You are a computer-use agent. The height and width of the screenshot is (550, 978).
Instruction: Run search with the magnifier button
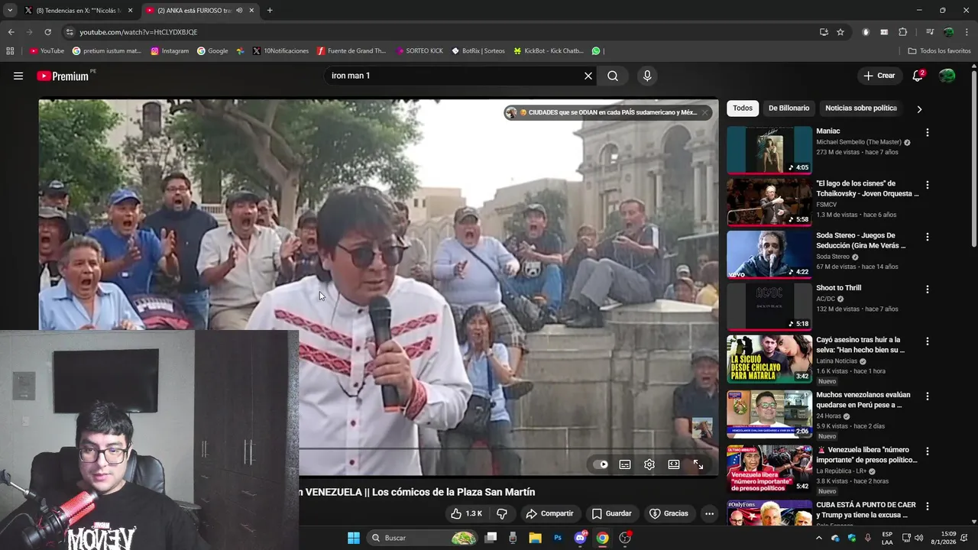pos(613,76)
